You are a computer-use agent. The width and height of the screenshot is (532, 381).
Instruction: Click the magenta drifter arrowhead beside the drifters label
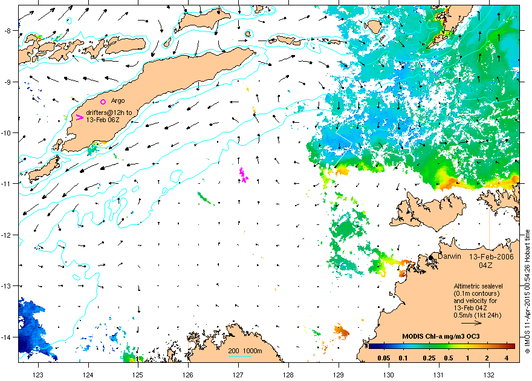[79, 117]
